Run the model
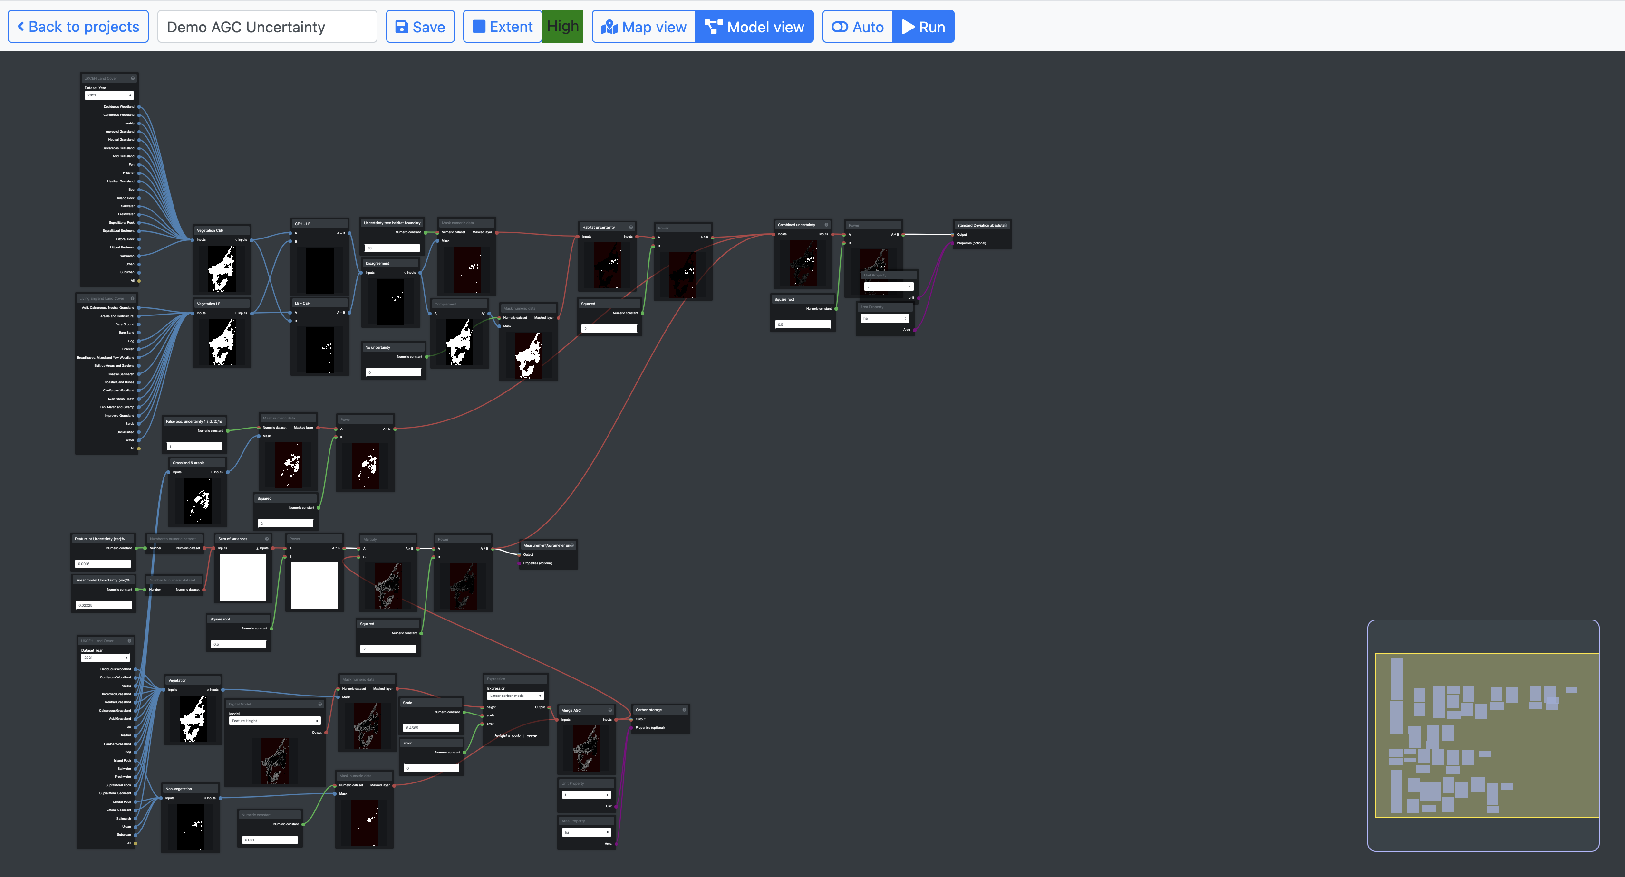This screenshot has height=877, width=1625. point(924,27)
